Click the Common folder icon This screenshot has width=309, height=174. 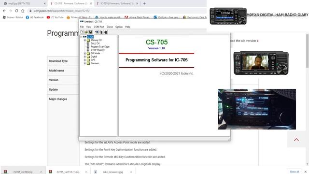click(88, 63)
